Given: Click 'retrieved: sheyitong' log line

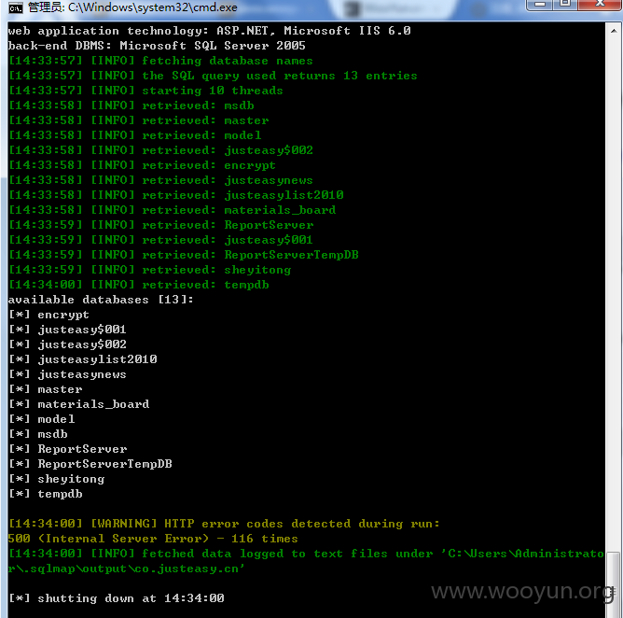Looking at the screenshot, I should pyautogui.click(x=149, y=270).
